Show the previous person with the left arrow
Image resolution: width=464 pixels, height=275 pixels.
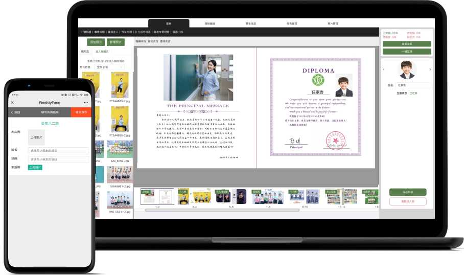384,70
